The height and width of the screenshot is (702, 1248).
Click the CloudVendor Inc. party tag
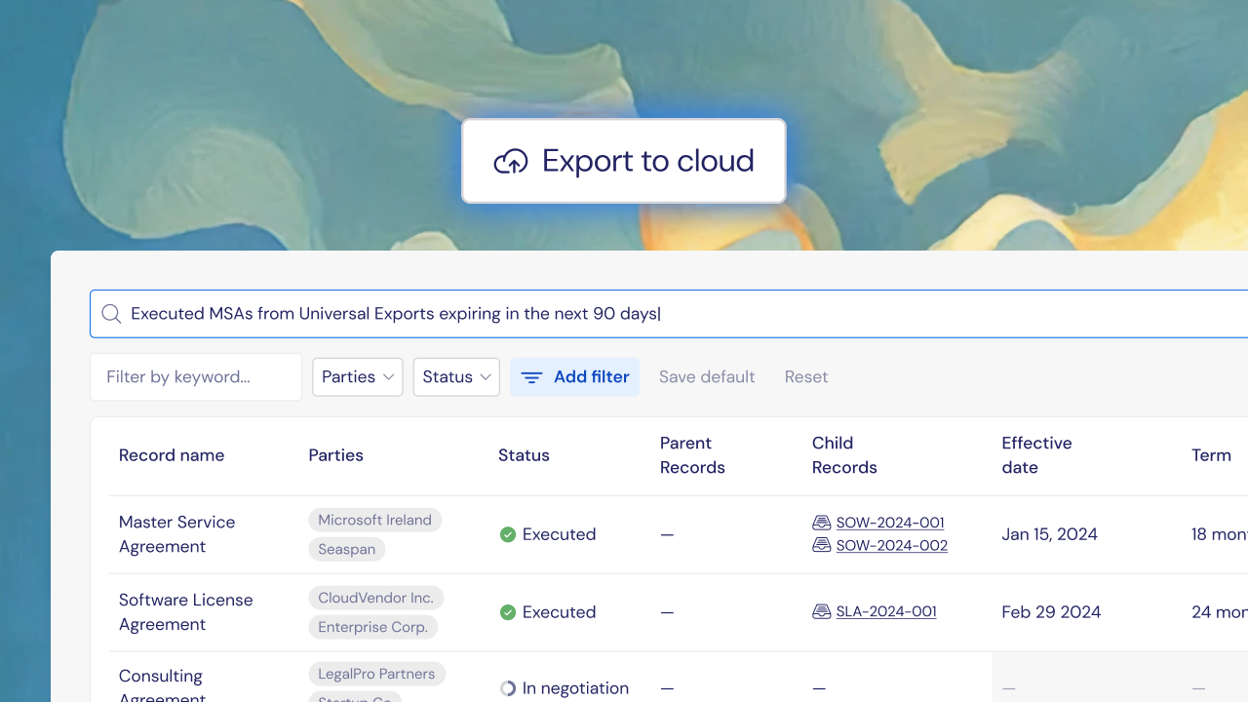[x=376, y=598]
